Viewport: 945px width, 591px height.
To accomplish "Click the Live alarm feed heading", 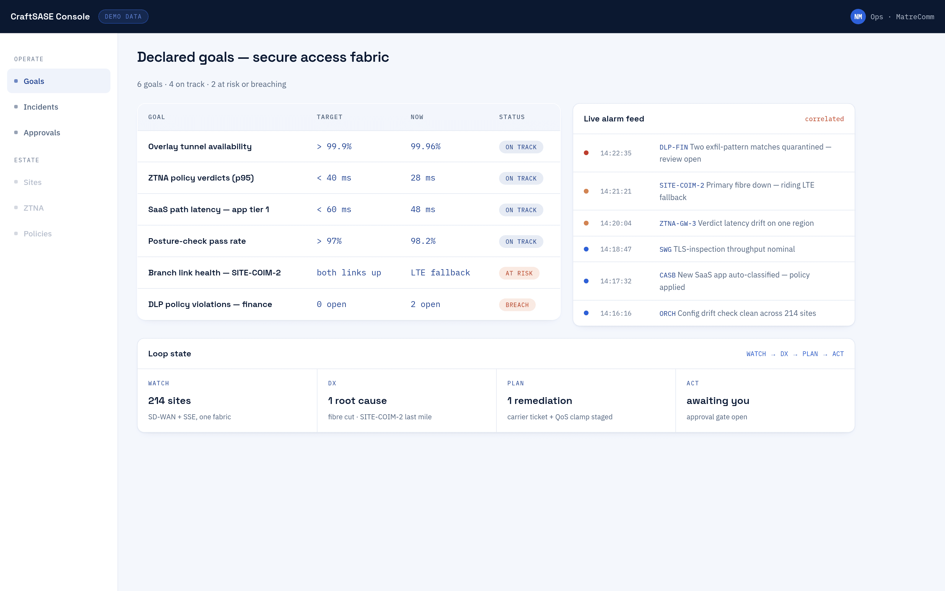I will tap(614, 119).
